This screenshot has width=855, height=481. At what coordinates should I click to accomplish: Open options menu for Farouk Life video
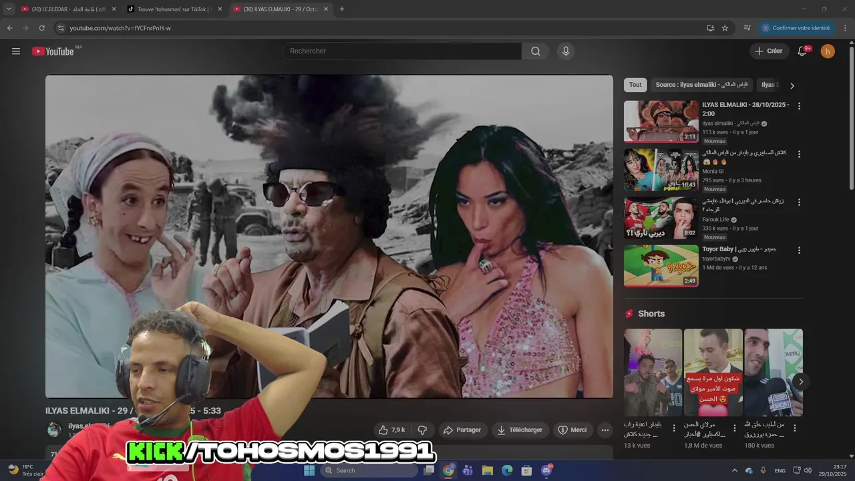coord(799,202)
